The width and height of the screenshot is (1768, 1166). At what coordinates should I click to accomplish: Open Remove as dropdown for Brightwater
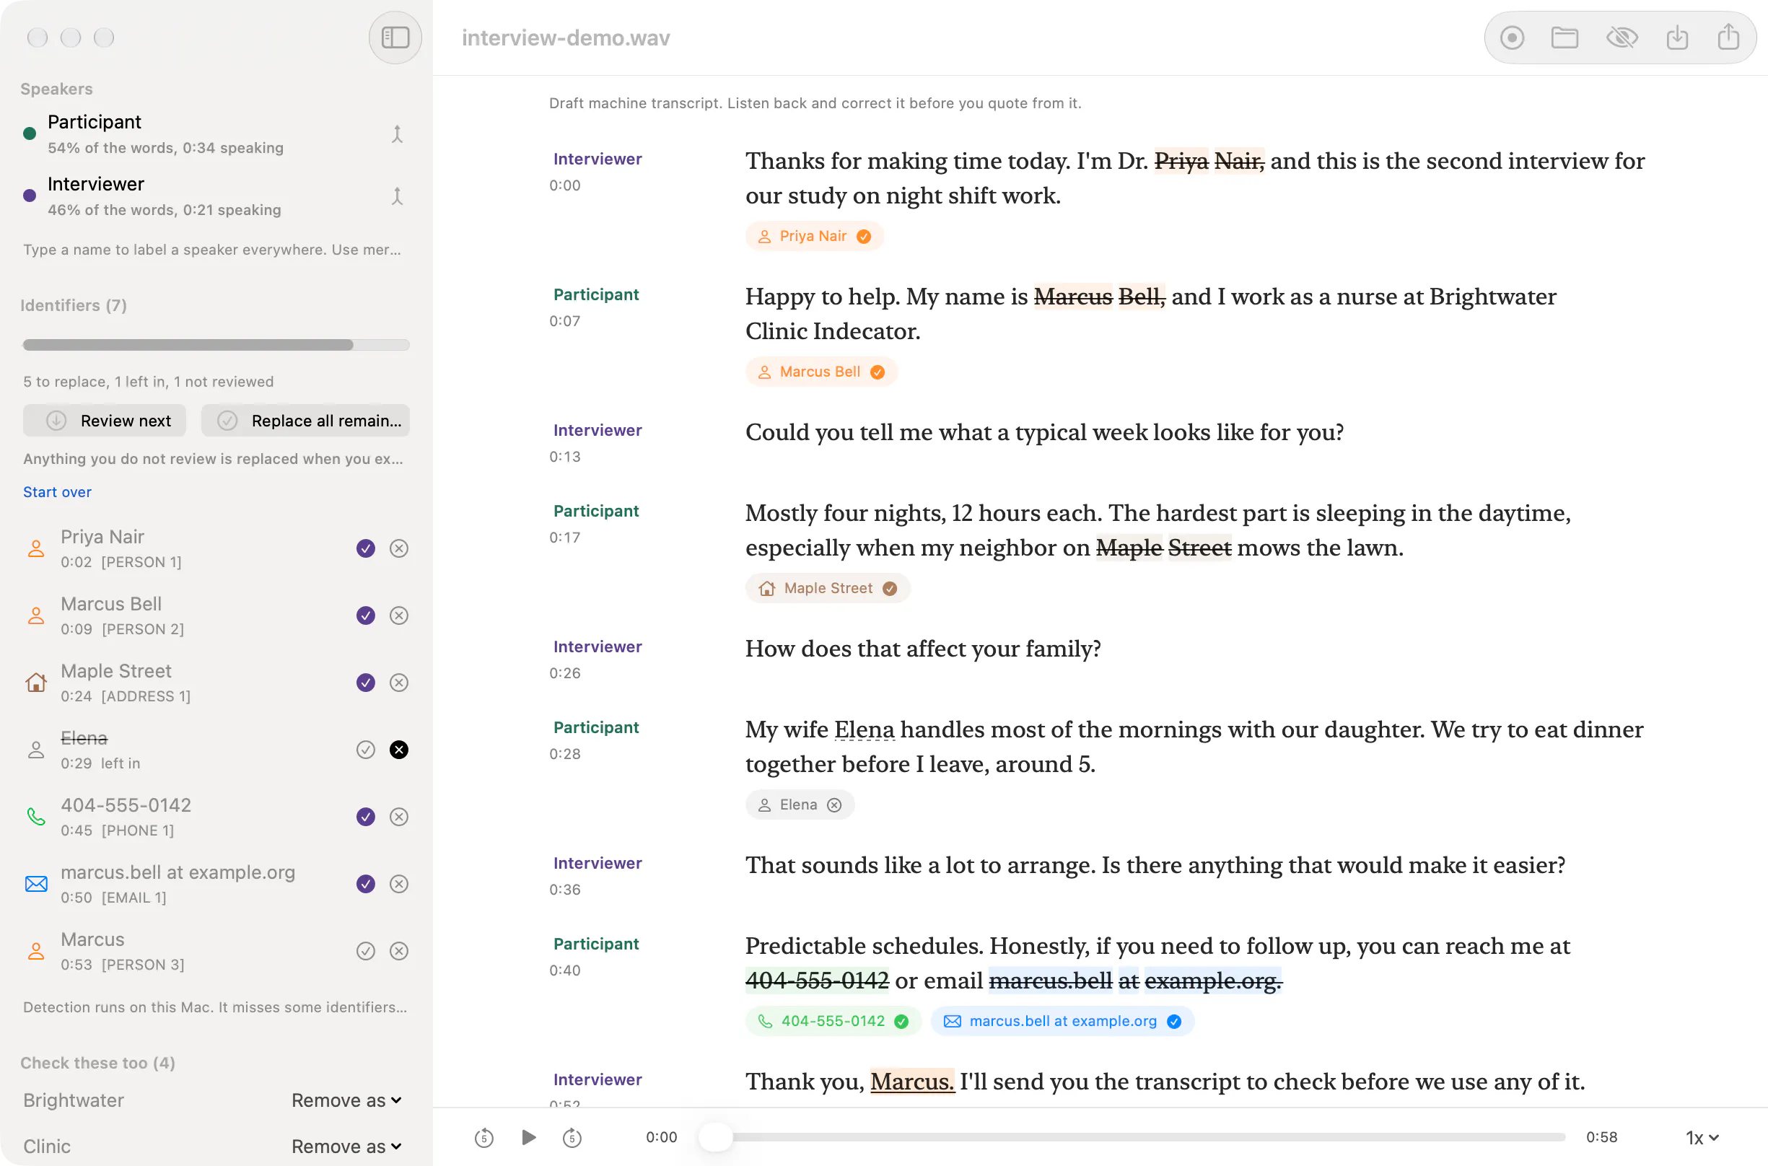coord(346,1100)
